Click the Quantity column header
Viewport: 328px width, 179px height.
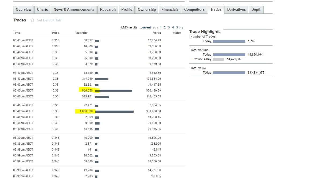pyautogui.click(x=82, y=33)
